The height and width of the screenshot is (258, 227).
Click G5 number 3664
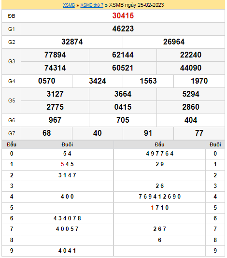tap(123, 94)
